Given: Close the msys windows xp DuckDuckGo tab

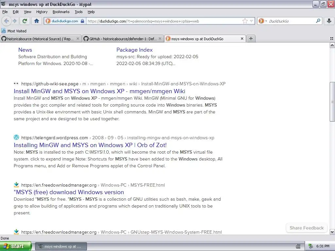Looking at the screenshot, I should coord(242,39).
